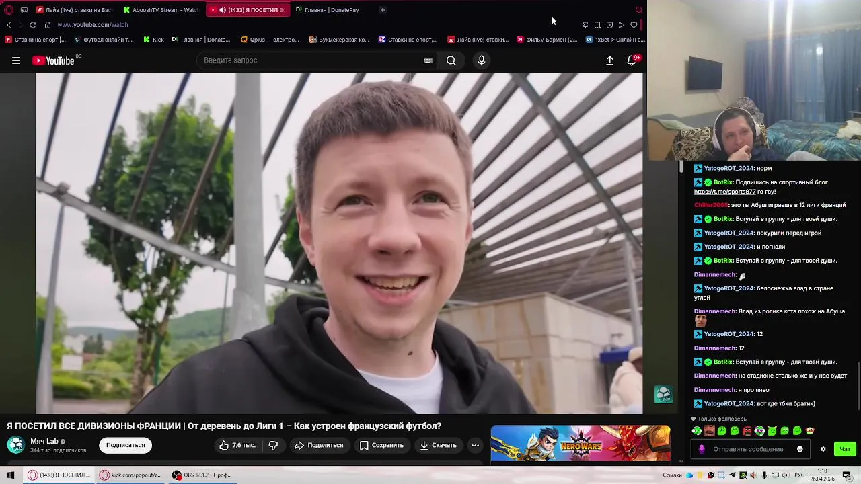Screen dimensions: 861x484
Task: Start YouTube voice search with the microphone
Action: click(x=481, y=61)
